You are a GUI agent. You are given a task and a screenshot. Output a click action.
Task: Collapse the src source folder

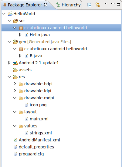click(x=9, y=21)
